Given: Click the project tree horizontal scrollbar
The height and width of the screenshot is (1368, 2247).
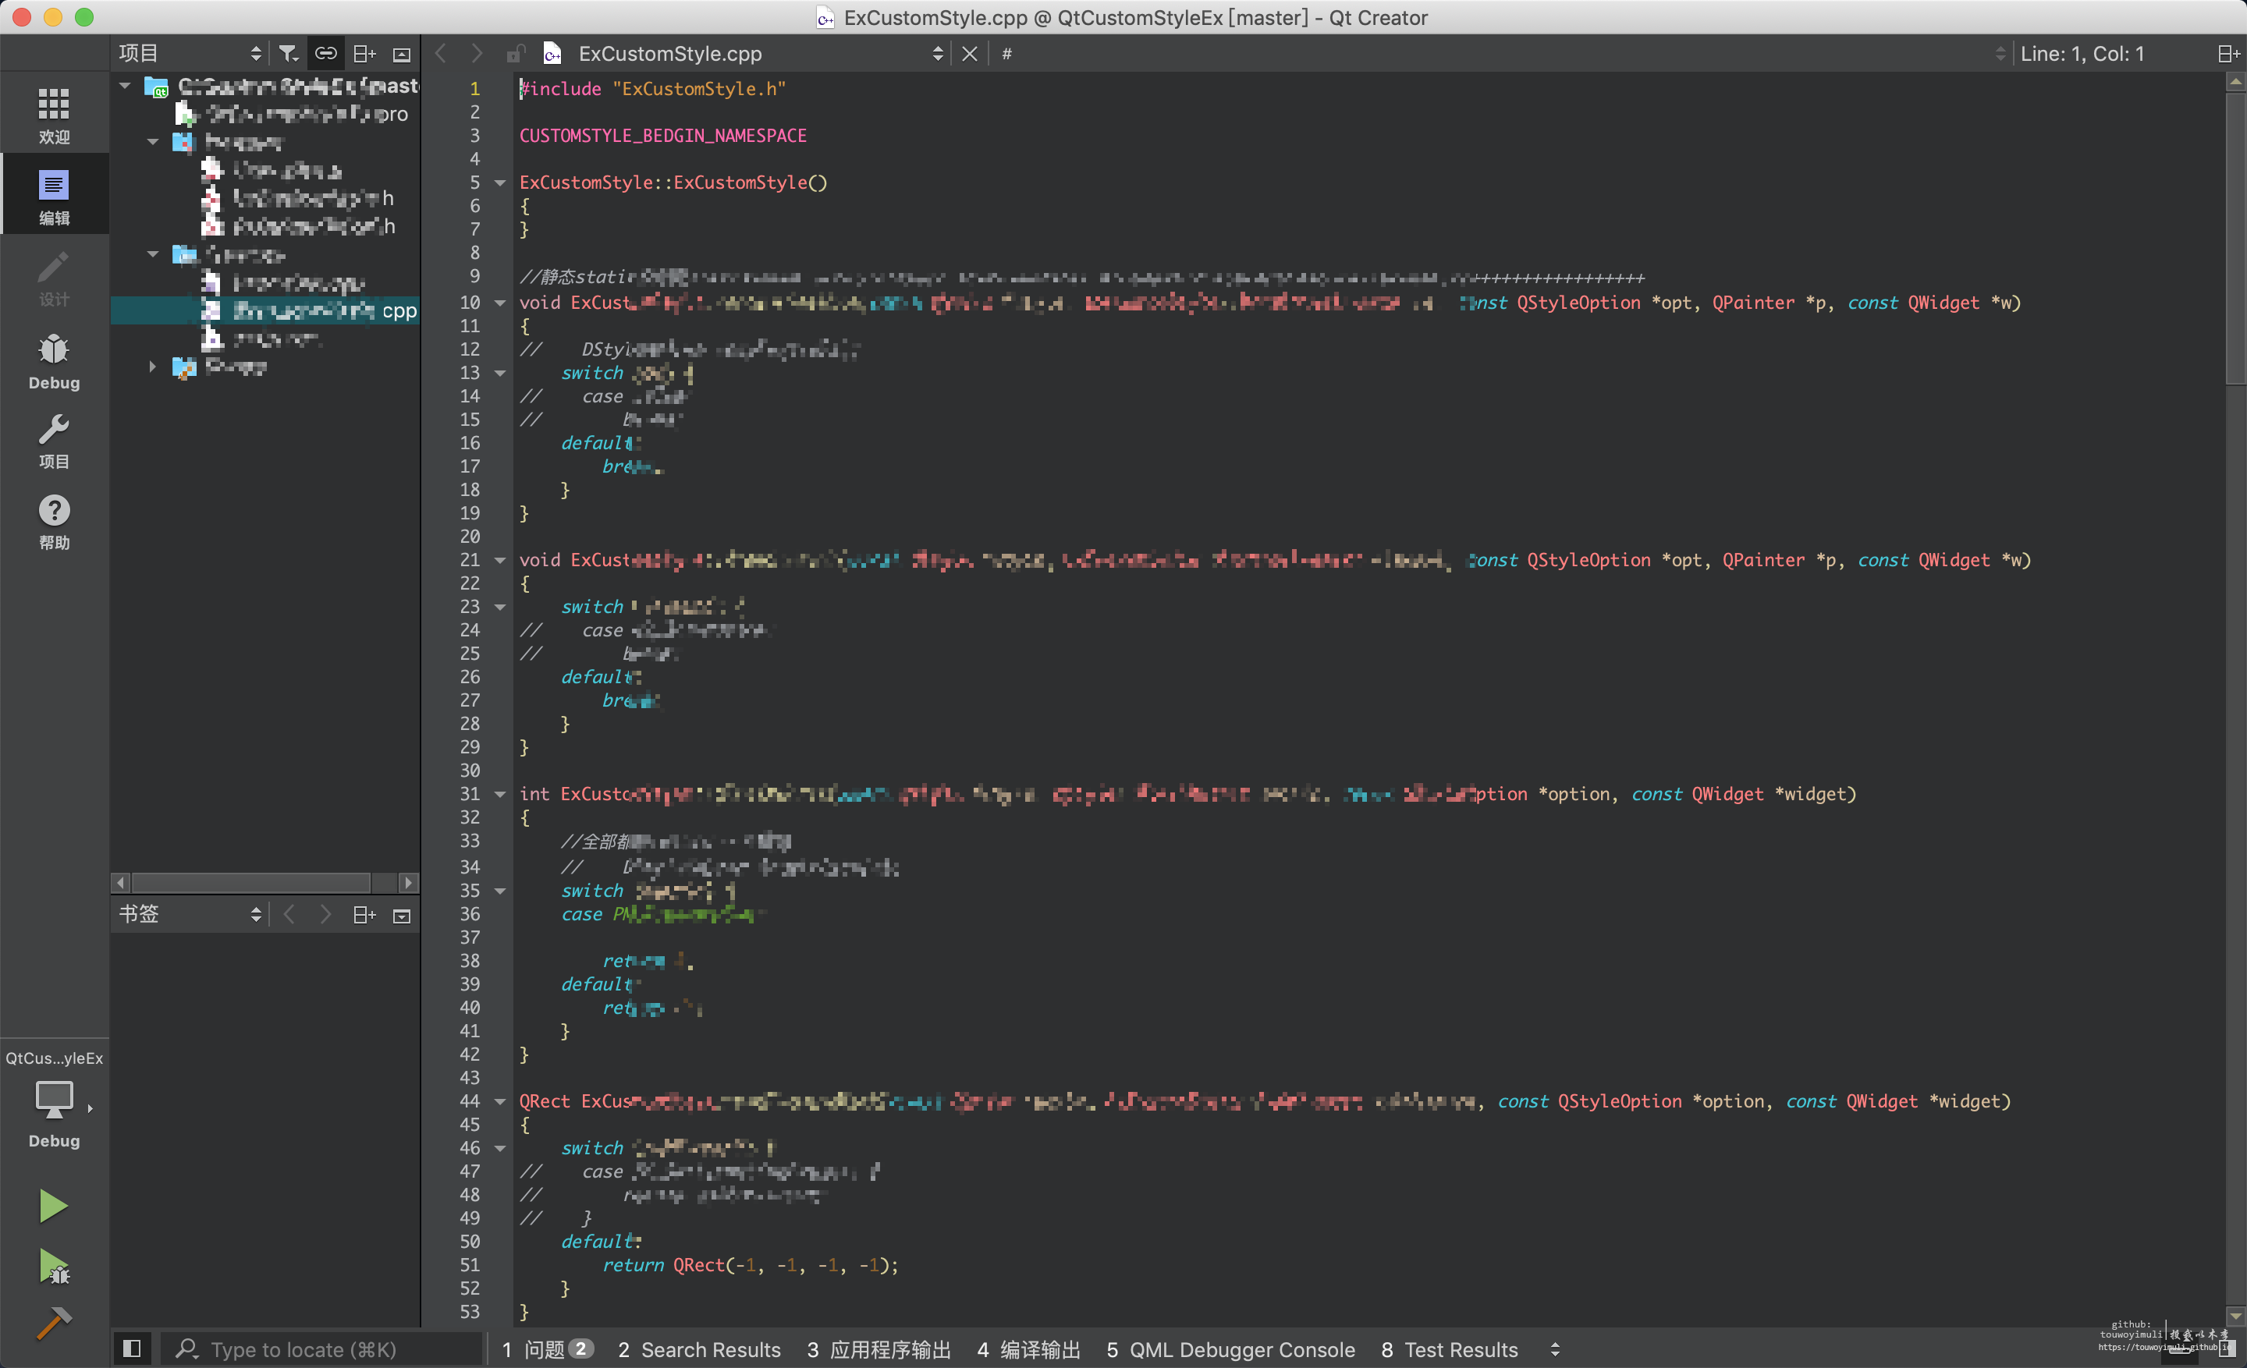Looking at the screenshot, I should pos(250,881).
